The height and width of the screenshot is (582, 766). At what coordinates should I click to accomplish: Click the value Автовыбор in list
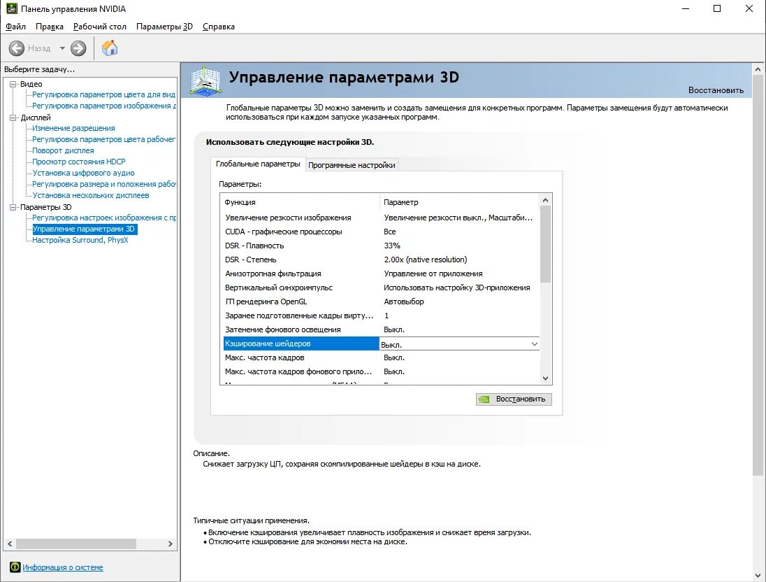coord(403,301)
